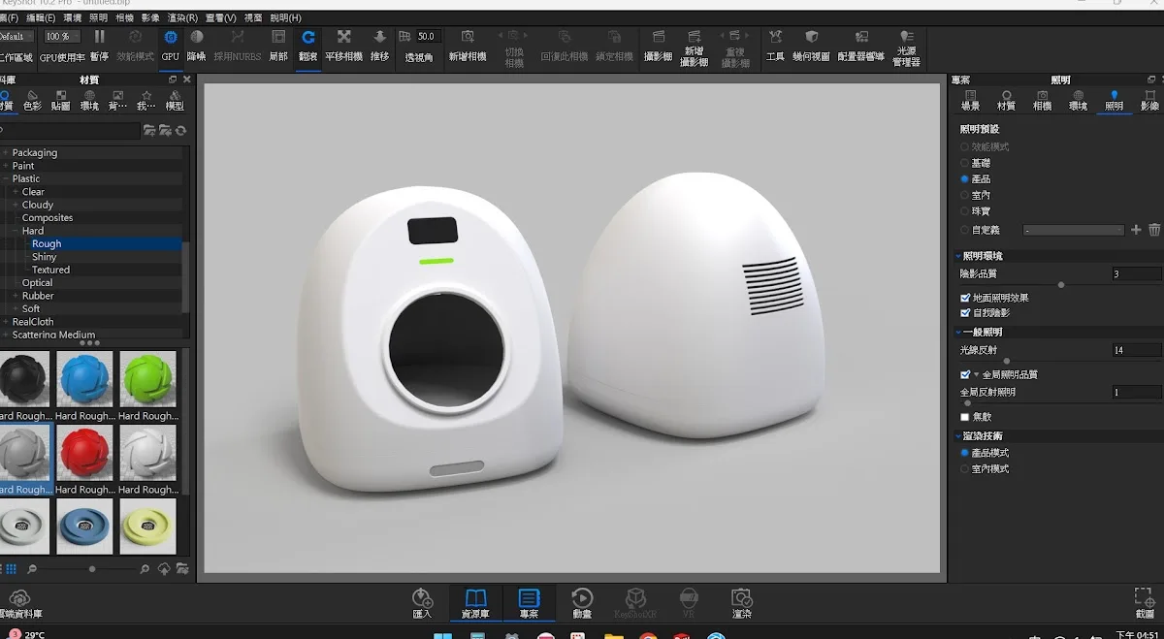Collapse the 渲染技術 section

[x=956, y=436]
